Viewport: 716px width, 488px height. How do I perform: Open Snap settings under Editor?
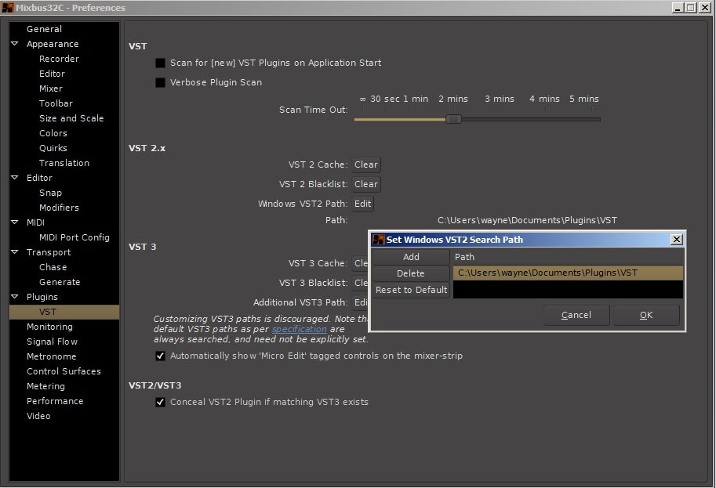pyautogui.click(x=50, y=193)
